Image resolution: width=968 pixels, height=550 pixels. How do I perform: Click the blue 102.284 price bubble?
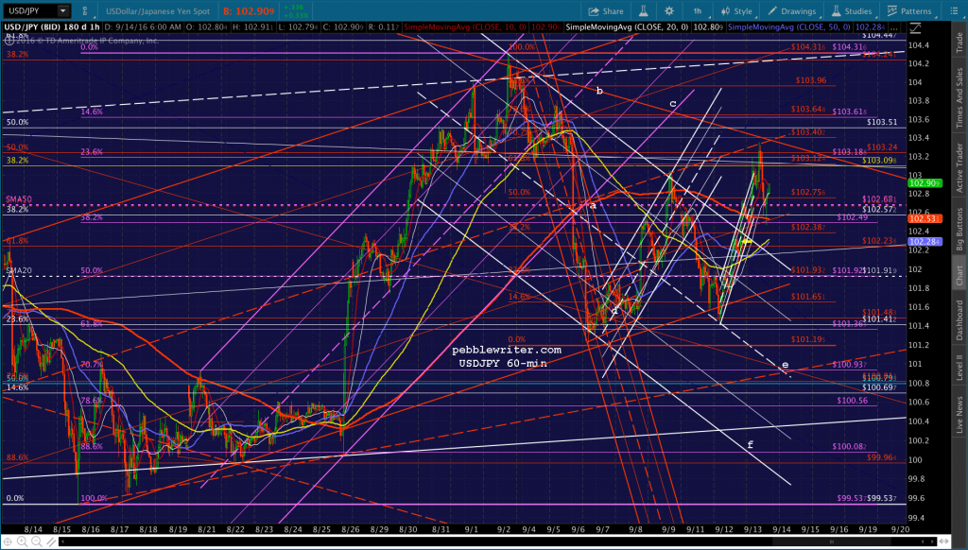(x=925, y=241)
